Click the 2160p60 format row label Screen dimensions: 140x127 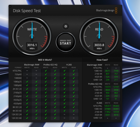17,96
